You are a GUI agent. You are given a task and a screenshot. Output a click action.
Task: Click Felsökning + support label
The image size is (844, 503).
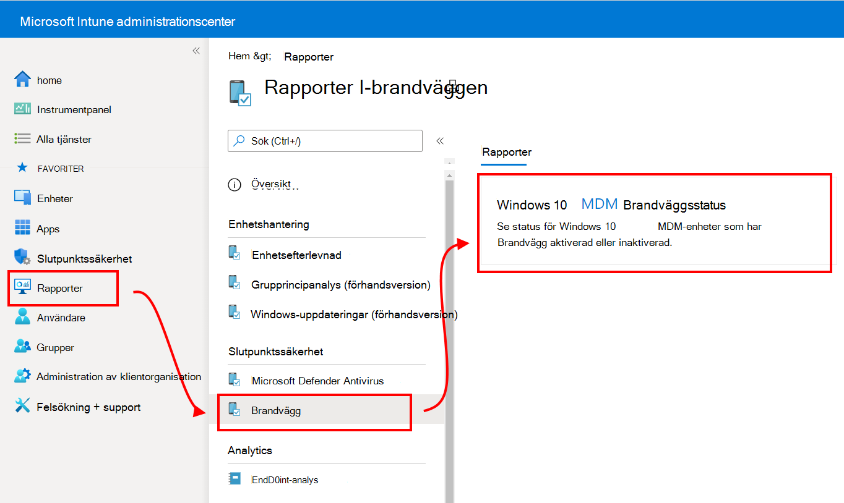[89, 407]
